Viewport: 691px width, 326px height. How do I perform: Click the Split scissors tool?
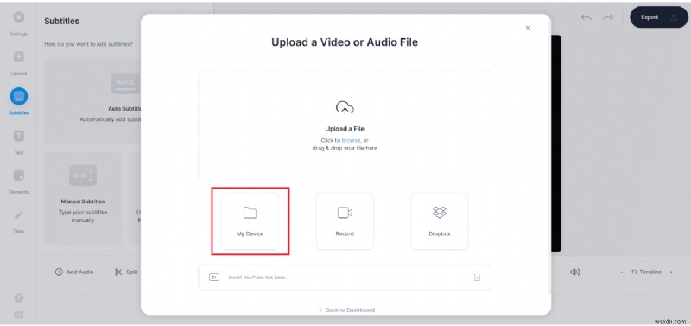click(x=126, y=272)
